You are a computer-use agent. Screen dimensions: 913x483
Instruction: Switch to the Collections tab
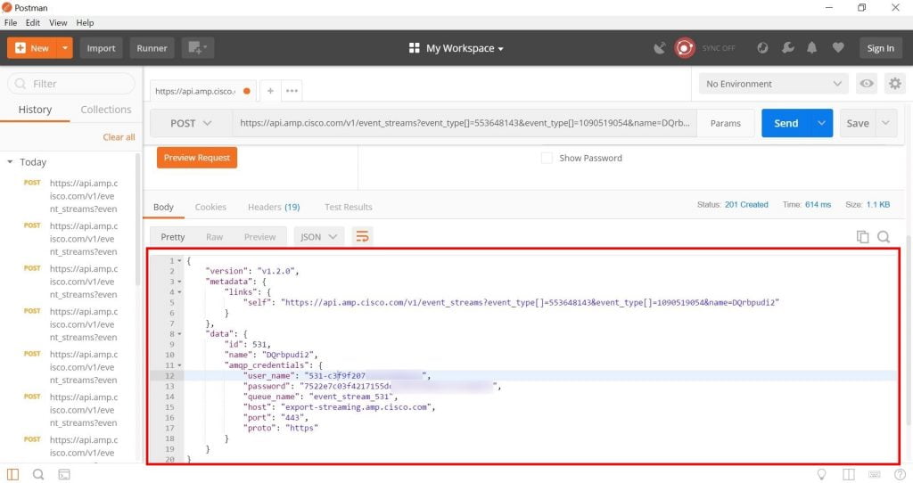point(105,110)
